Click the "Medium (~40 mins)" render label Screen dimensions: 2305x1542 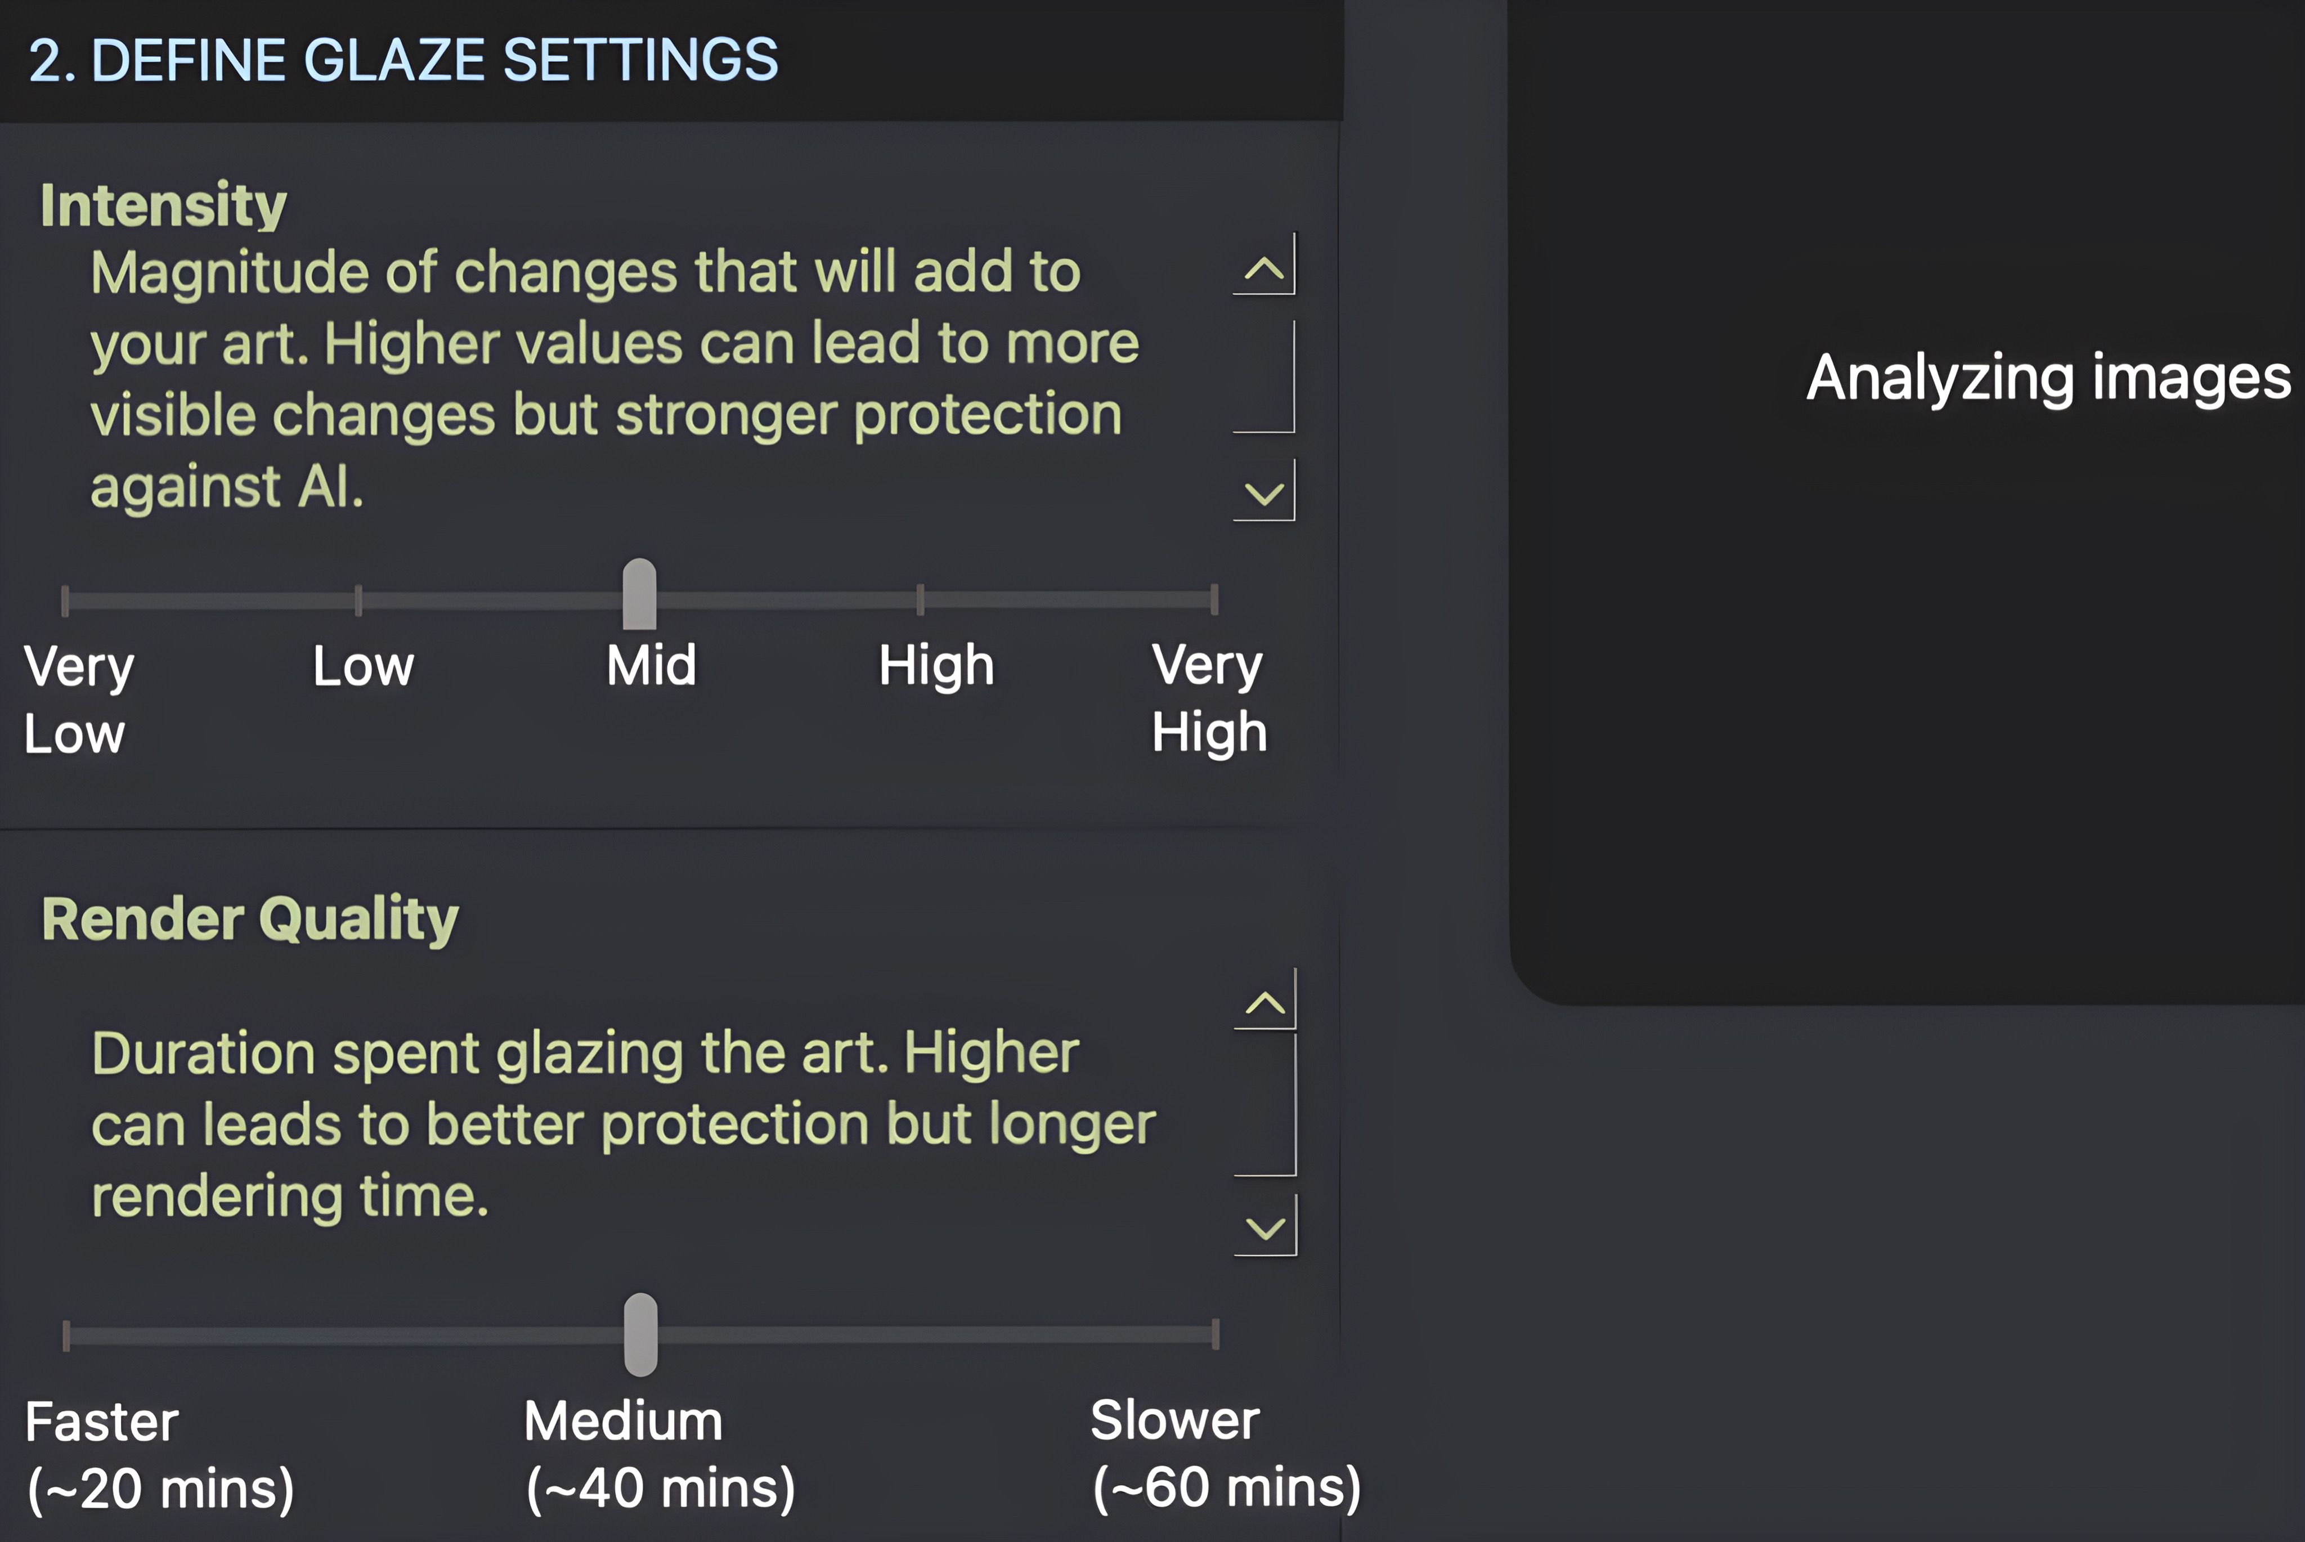(x=660, y=1454)
